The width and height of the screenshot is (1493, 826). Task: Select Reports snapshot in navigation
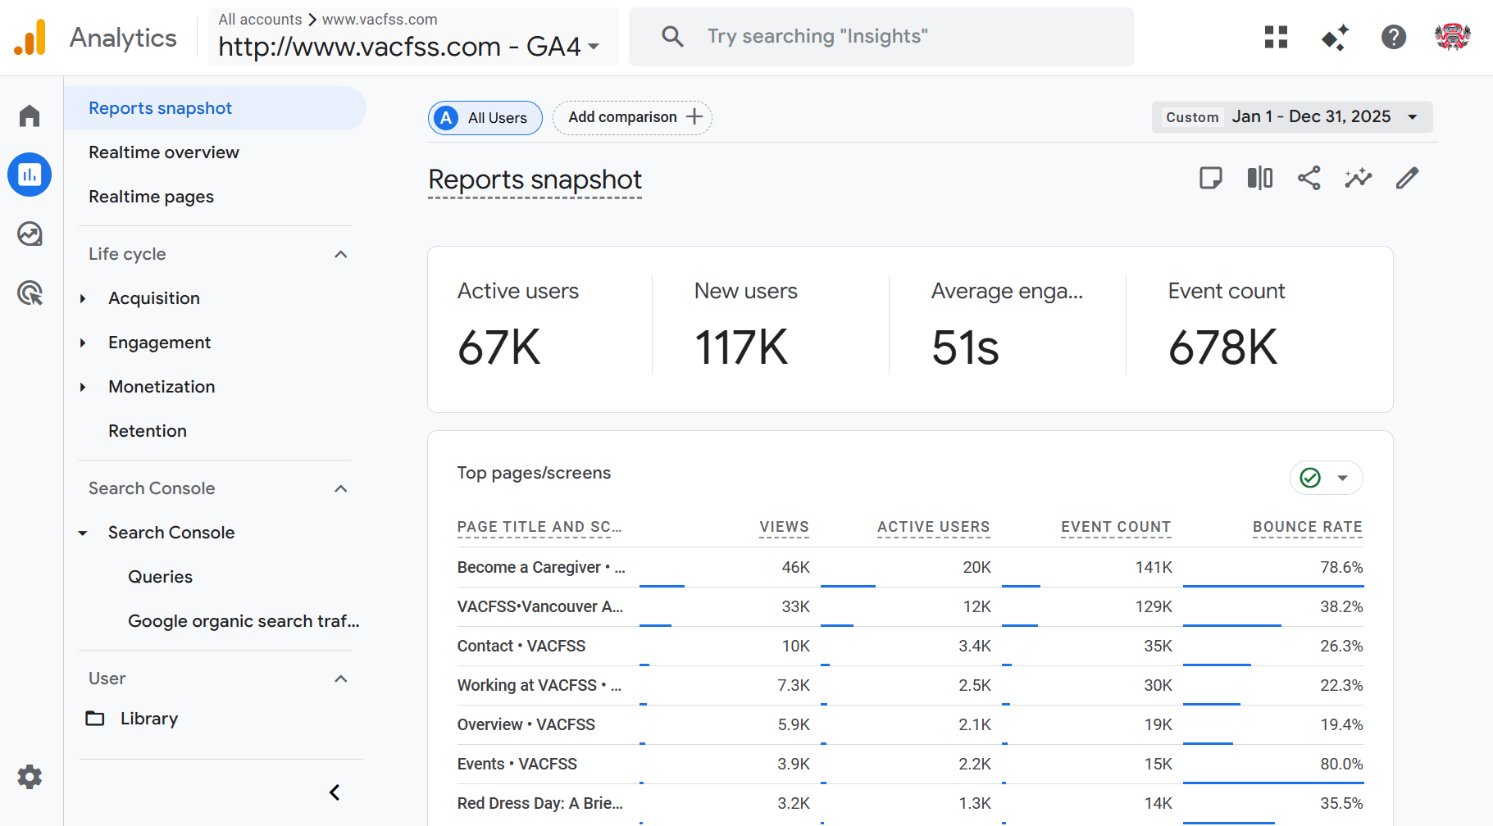tap(215, 108)
